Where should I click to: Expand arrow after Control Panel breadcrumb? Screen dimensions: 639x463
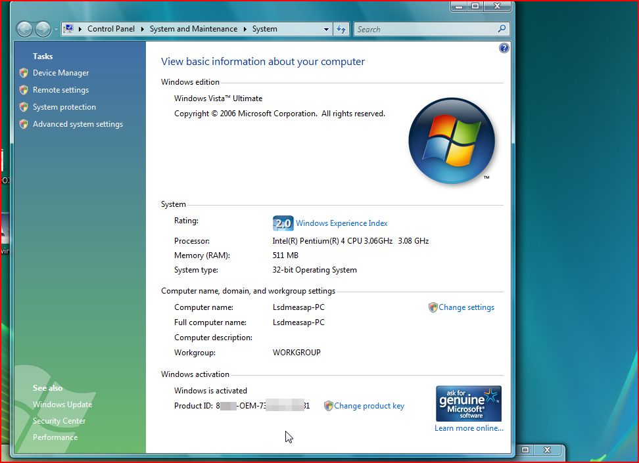142,29
